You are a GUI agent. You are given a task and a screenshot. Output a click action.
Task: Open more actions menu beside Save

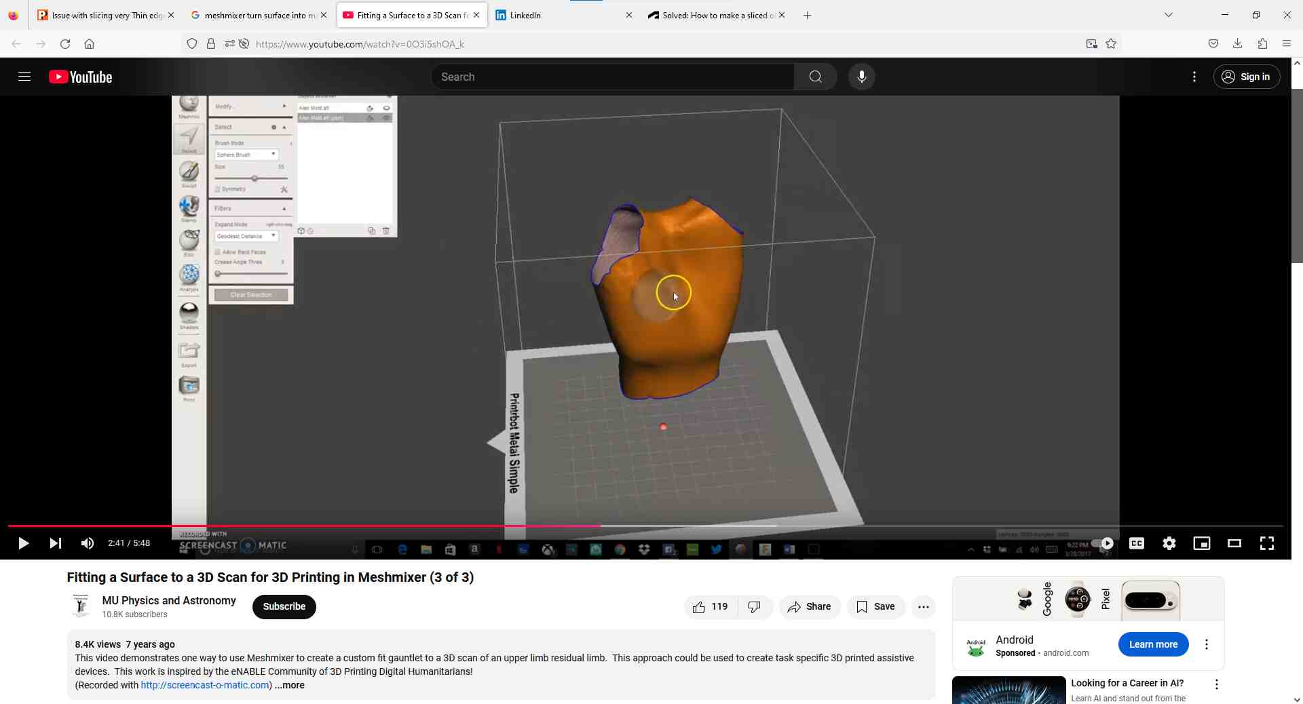pyautogui.click(x=924, y=607)
